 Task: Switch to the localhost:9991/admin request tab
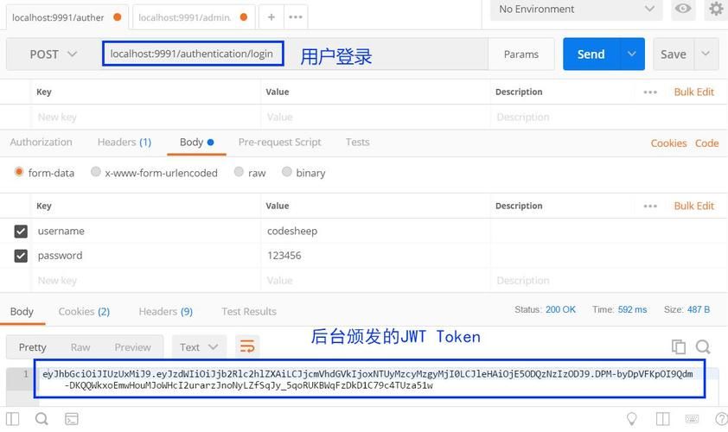193,17
